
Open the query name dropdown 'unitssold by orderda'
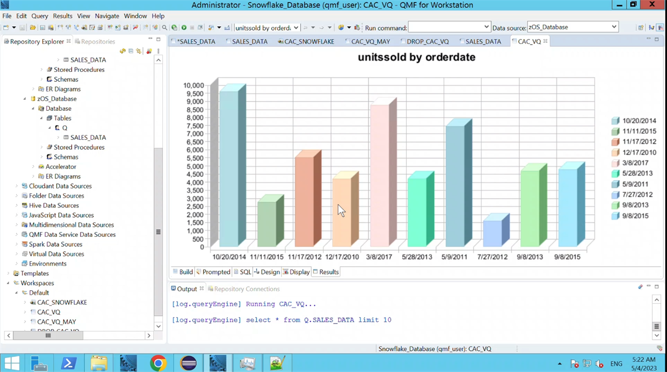pyautogui.click(x=296, y=27)
